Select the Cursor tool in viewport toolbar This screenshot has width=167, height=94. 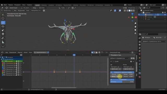(3, 18)
